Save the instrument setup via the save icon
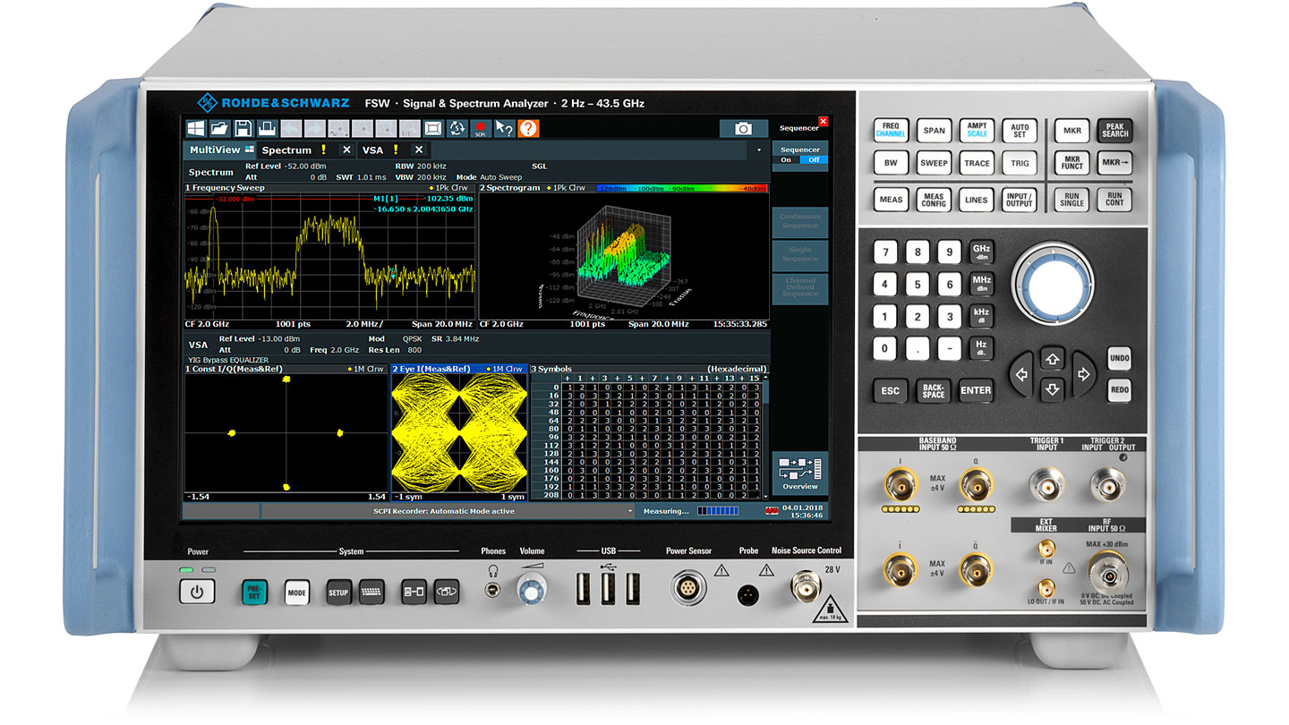The height and width of the screenshot is (725, 1289). (243, 128)
